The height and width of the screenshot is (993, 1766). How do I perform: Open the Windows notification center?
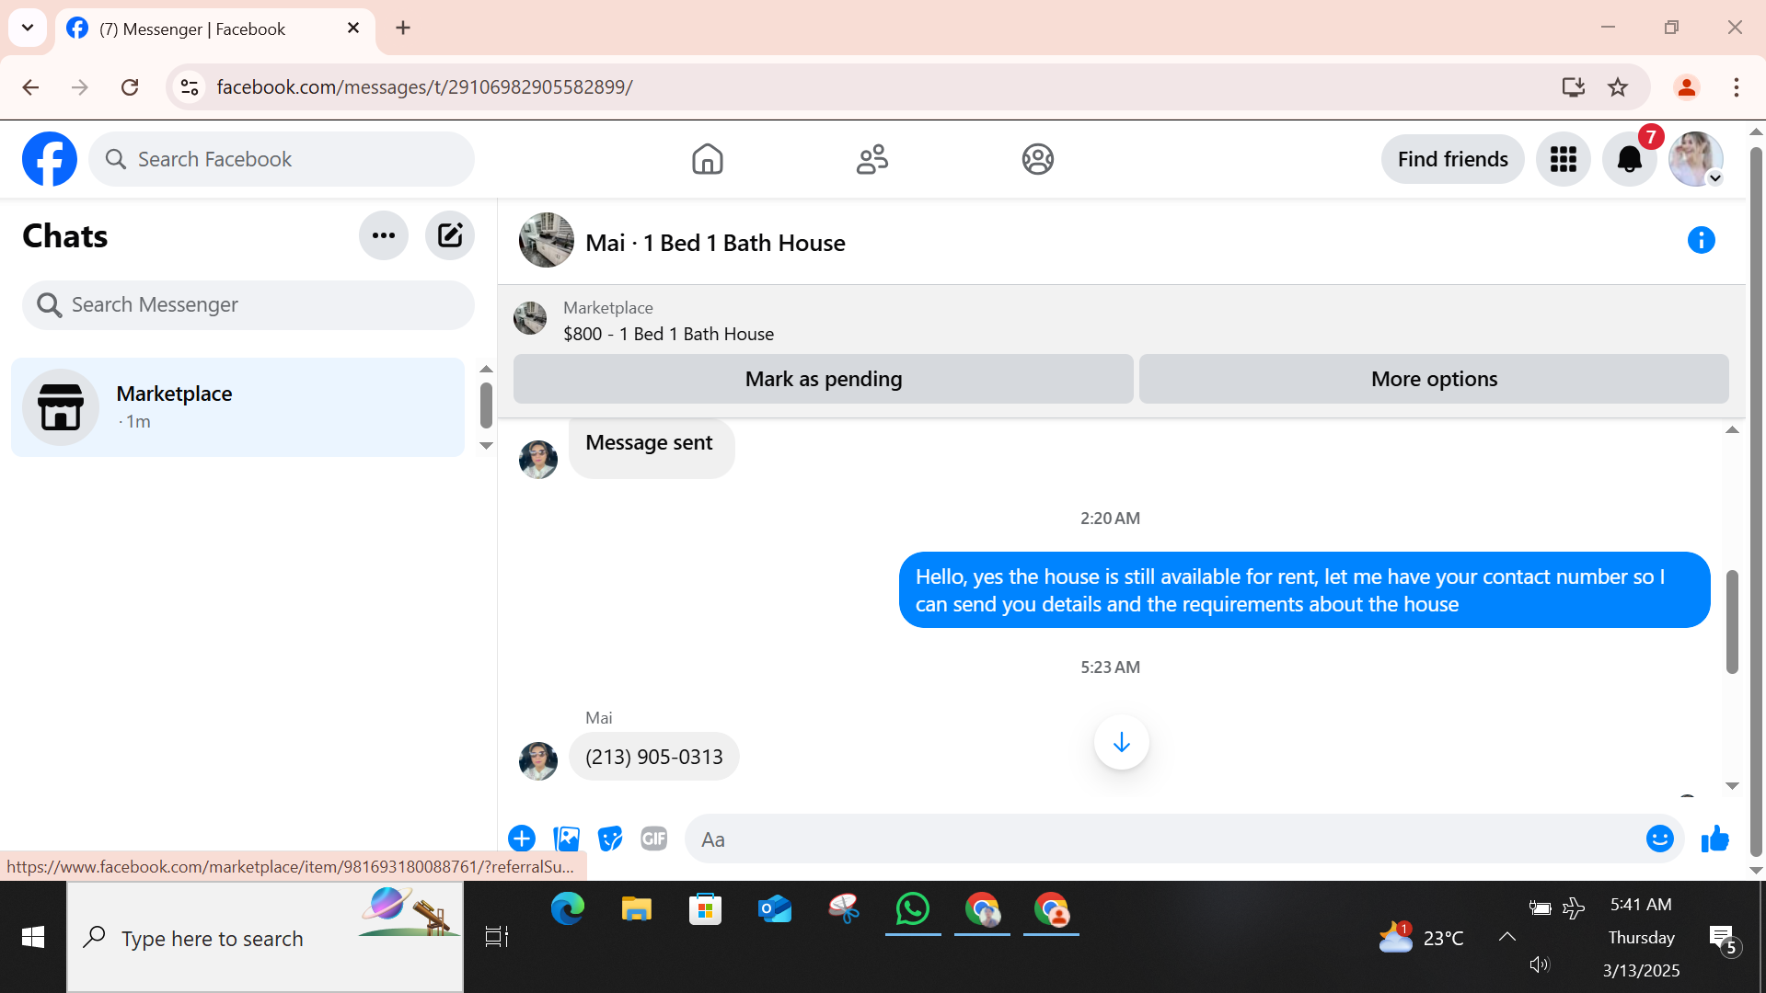(1723, 939)
